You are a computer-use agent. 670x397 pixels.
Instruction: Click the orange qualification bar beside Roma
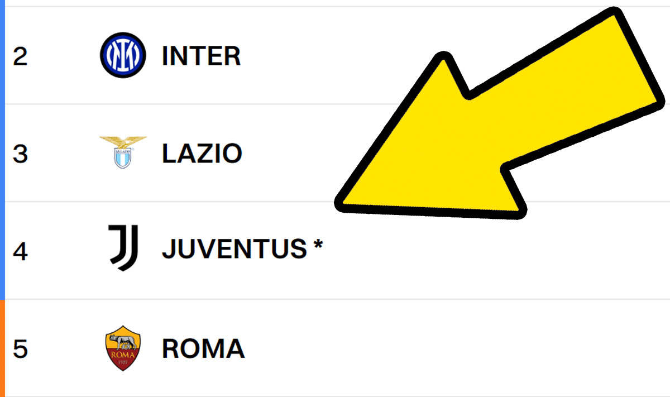(x=2, y=347)
